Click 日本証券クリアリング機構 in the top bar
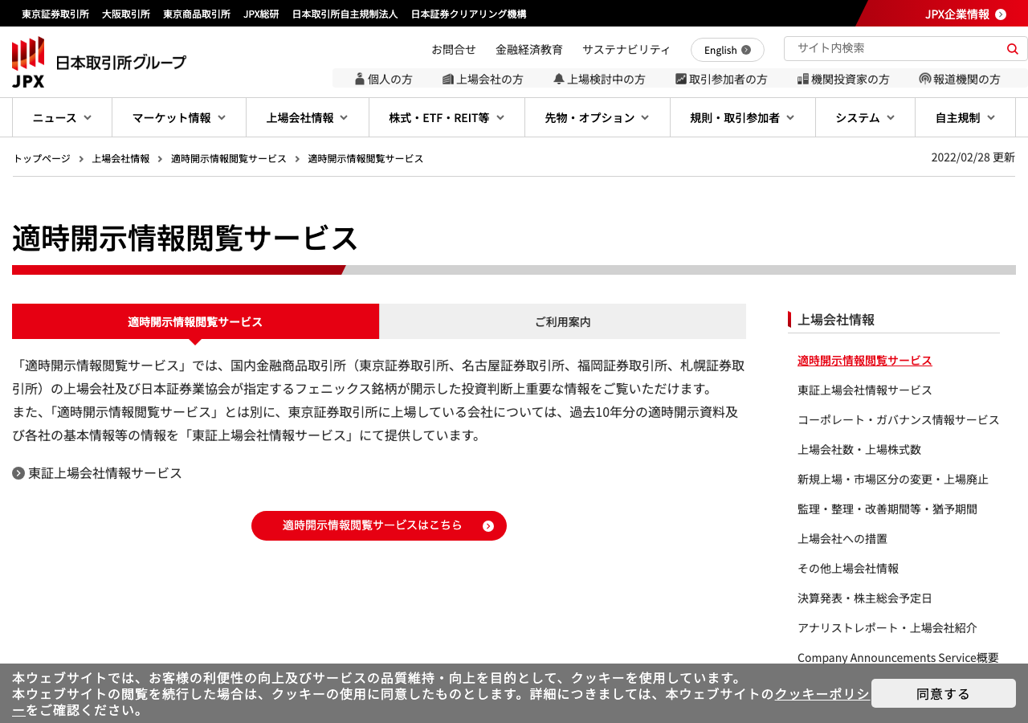Screen dimensions: 1028x723 (468, 14)
